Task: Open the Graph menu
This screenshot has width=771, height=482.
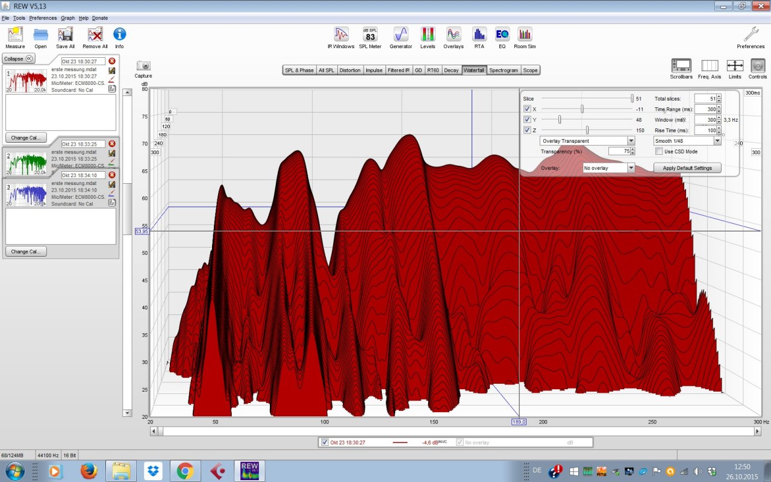Action: (67, 18)
